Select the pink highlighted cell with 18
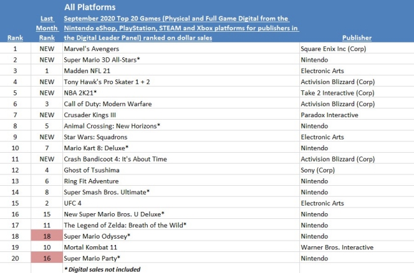 point(46,234)
